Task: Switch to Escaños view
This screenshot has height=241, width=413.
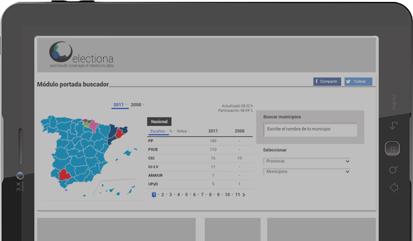Action: coord(158,131)
